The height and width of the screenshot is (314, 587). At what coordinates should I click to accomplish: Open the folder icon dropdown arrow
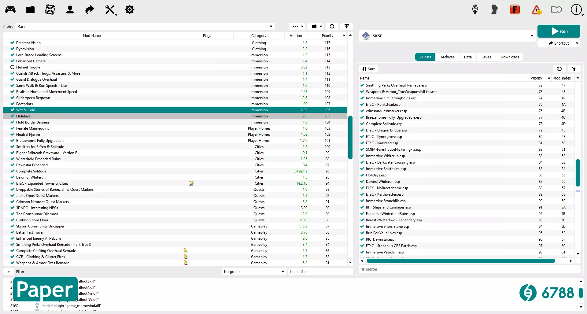321,26
